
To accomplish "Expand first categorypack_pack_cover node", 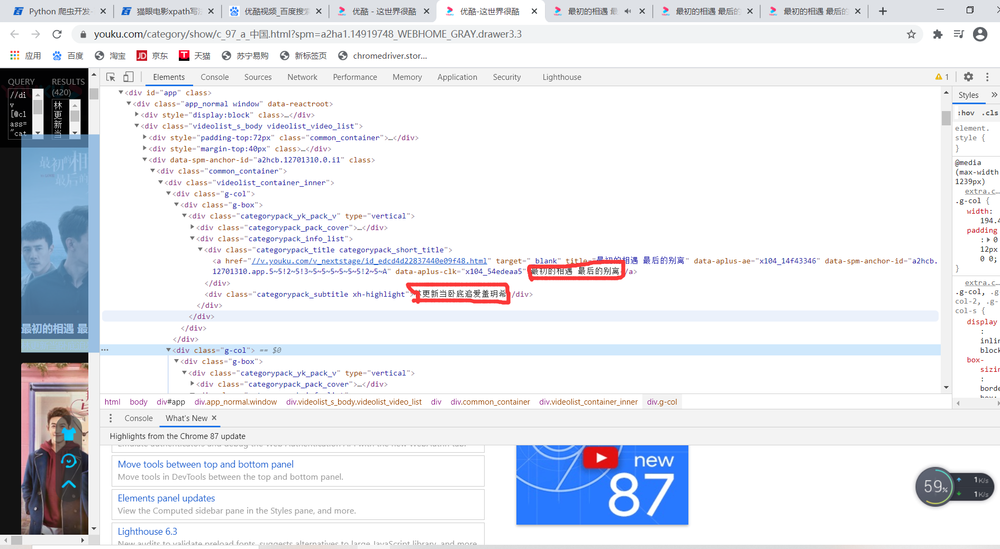I will pos(192,227).
